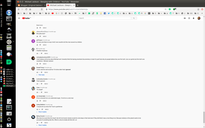Open the Twitter bookmark in bookmarks bar
This screenshot has width=205, height=128.
click(x=109, y=13)
